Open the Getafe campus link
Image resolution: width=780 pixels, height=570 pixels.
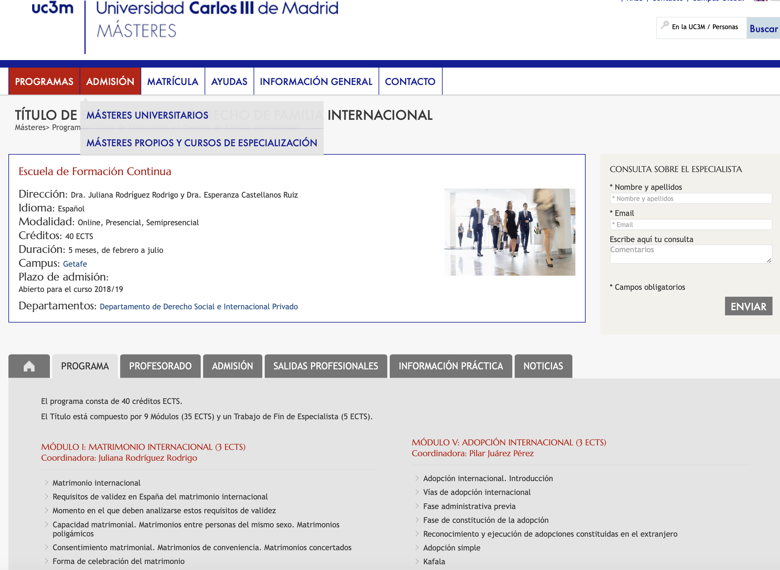tap(75, 264)
